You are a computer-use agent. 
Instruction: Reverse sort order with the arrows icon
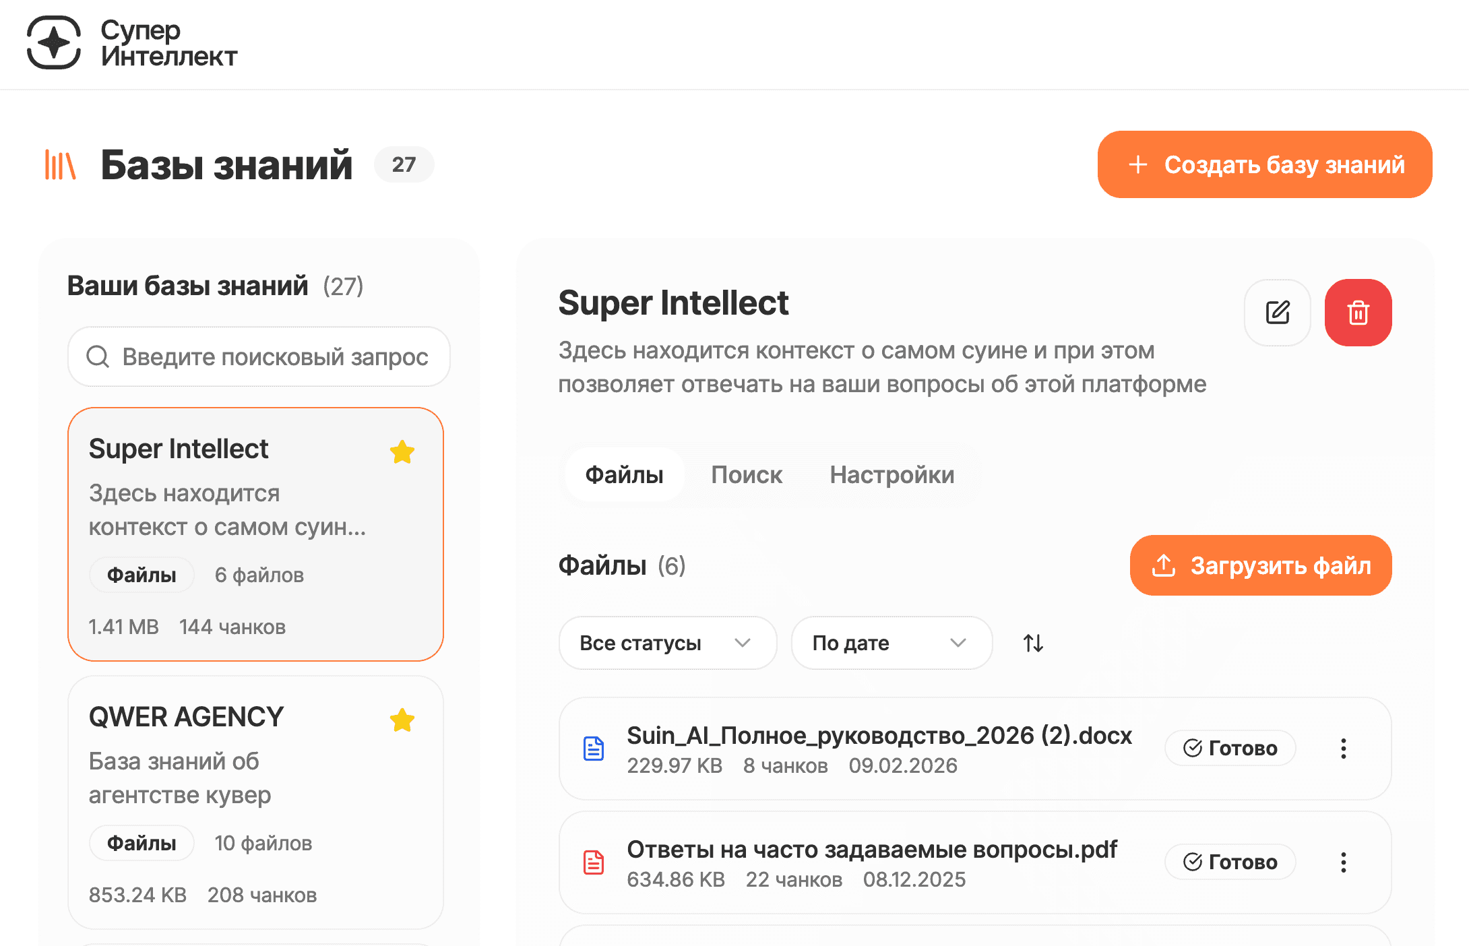click(1033, 643)
